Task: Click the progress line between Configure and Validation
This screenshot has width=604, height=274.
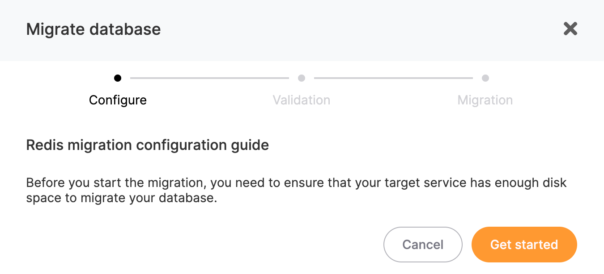Action: pos(209,78)
